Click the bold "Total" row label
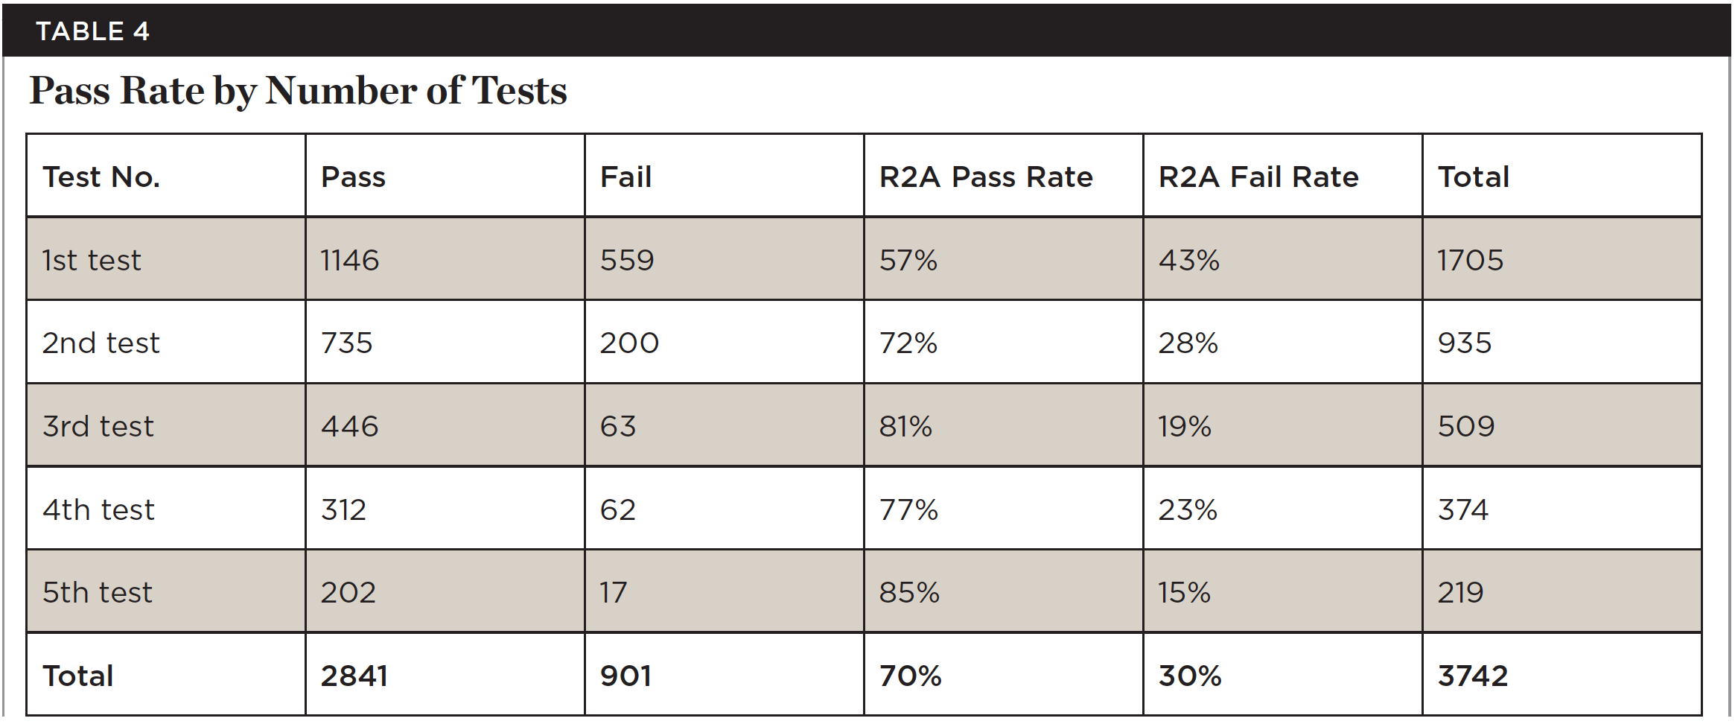1735x724 pixels. (78, 676)
